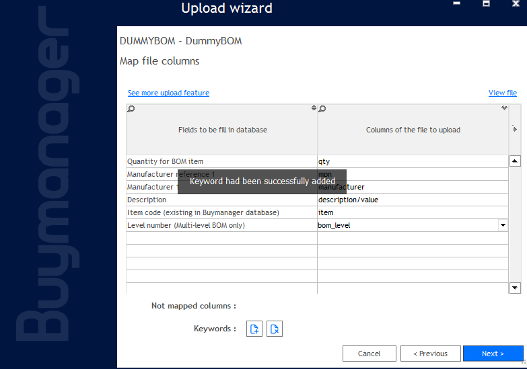Open the bom_level dropdown arrow
The image size is (527, 369).
(x=503, y=225)
